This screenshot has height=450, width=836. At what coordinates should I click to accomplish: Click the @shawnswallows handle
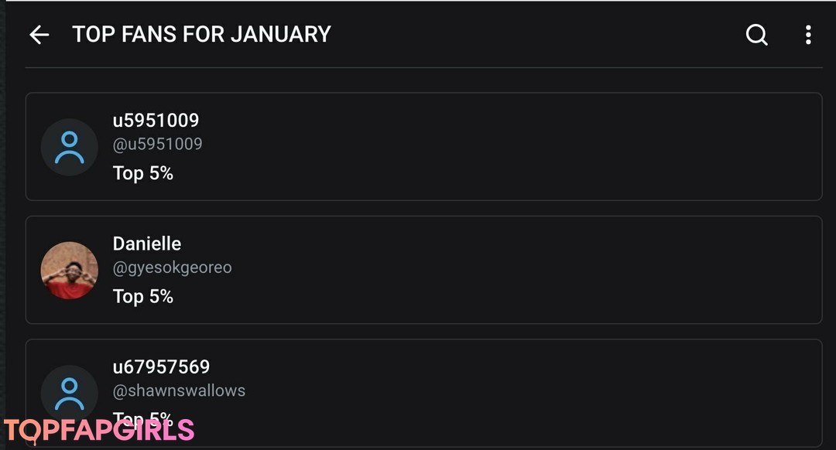(179, 390)
